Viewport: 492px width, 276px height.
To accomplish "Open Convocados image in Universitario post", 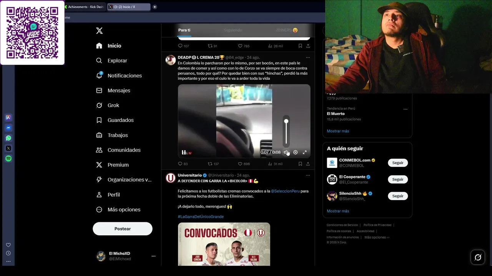I will [x=224, y=244].
